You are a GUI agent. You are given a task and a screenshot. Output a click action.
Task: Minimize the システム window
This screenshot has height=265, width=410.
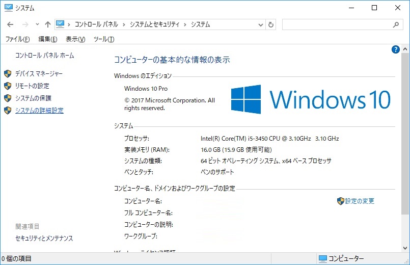point(351,8)
